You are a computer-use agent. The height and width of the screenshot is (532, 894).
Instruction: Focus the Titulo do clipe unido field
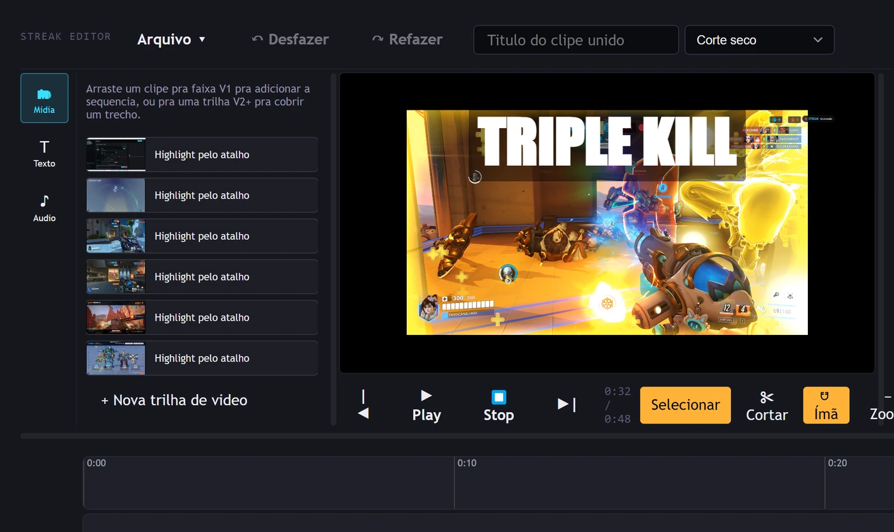[x=576, y=40]
